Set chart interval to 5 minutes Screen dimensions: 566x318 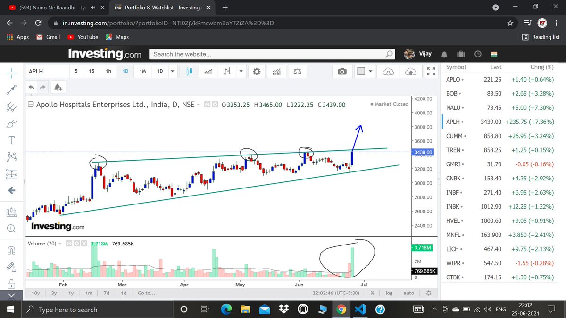coord(76,71)
